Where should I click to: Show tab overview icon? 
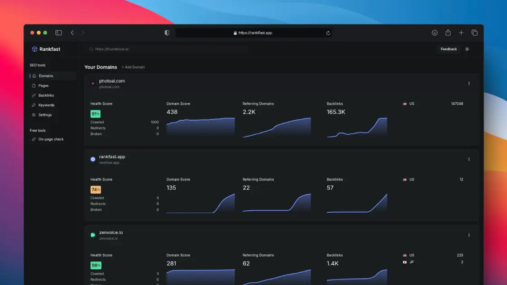(474, 33)
